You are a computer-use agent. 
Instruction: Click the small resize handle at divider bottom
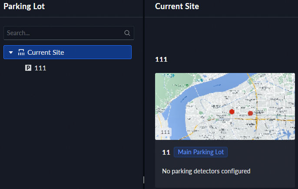pyautogui.click(x=144, y=180)
